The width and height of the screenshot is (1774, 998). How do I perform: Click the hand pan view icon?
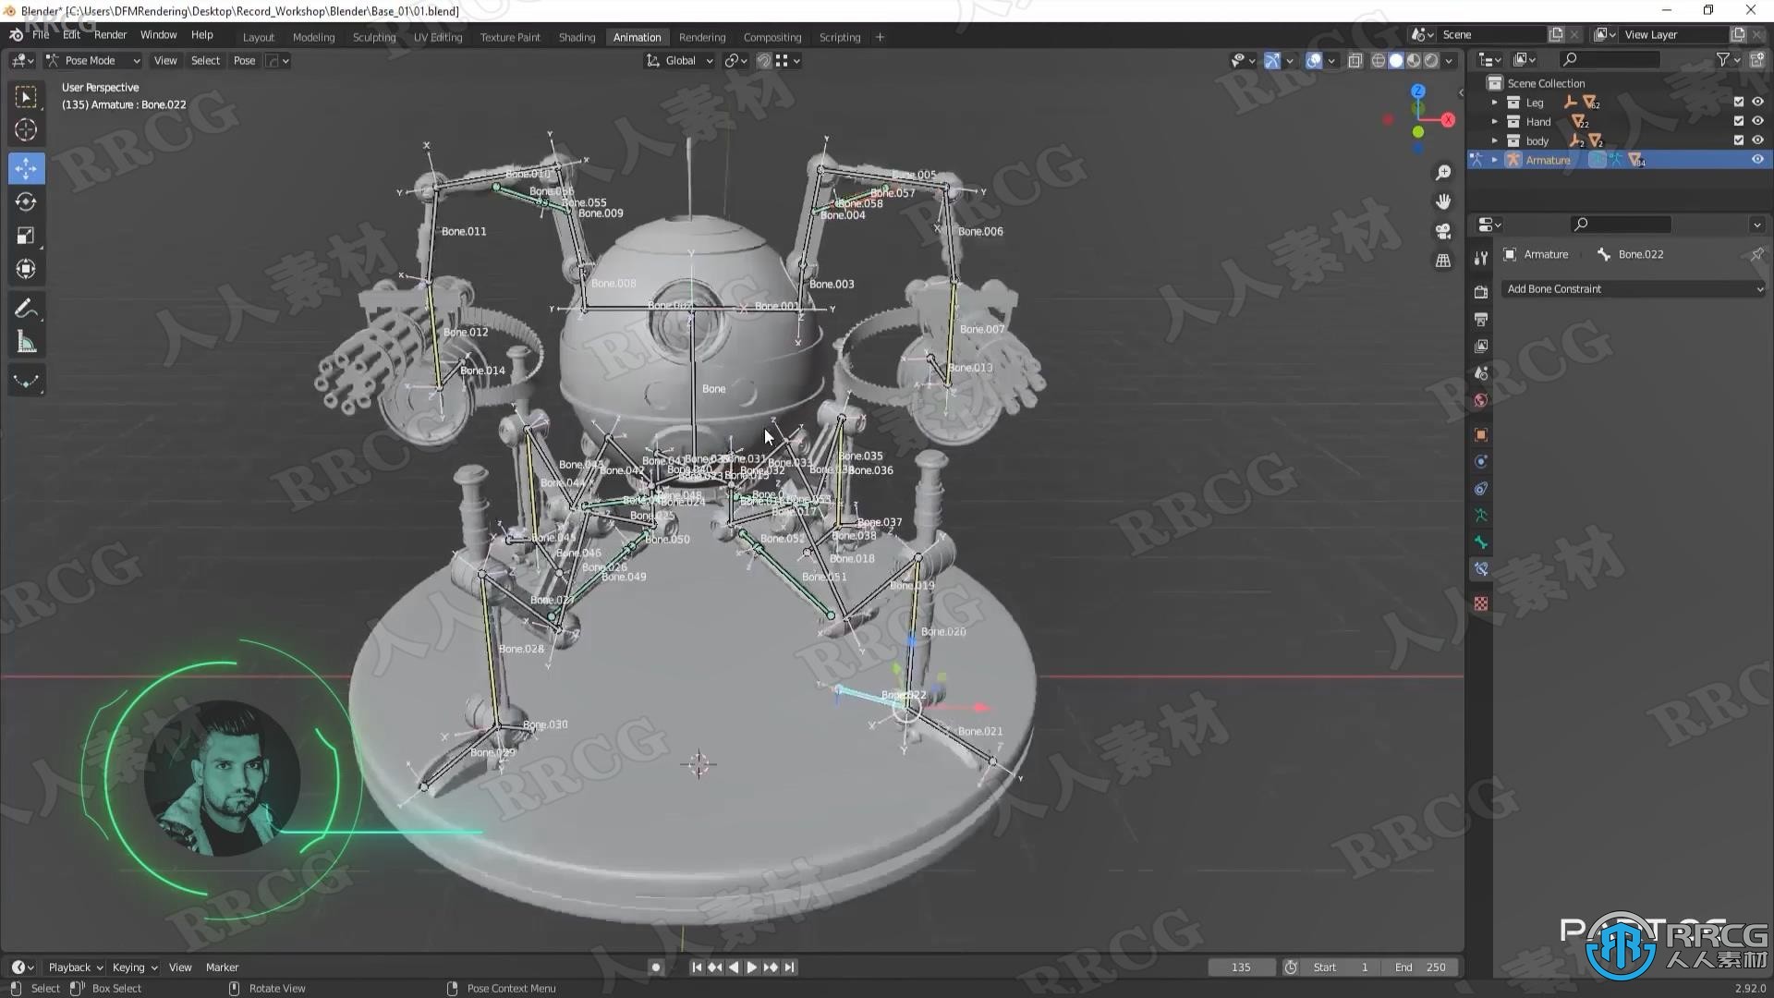coord(1443,201)
